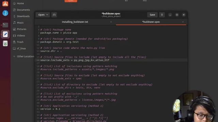Viewport: 218px width, 122px height.
Task: Click the plus icon beside Other Locations
Action: [x=14, y=57]
